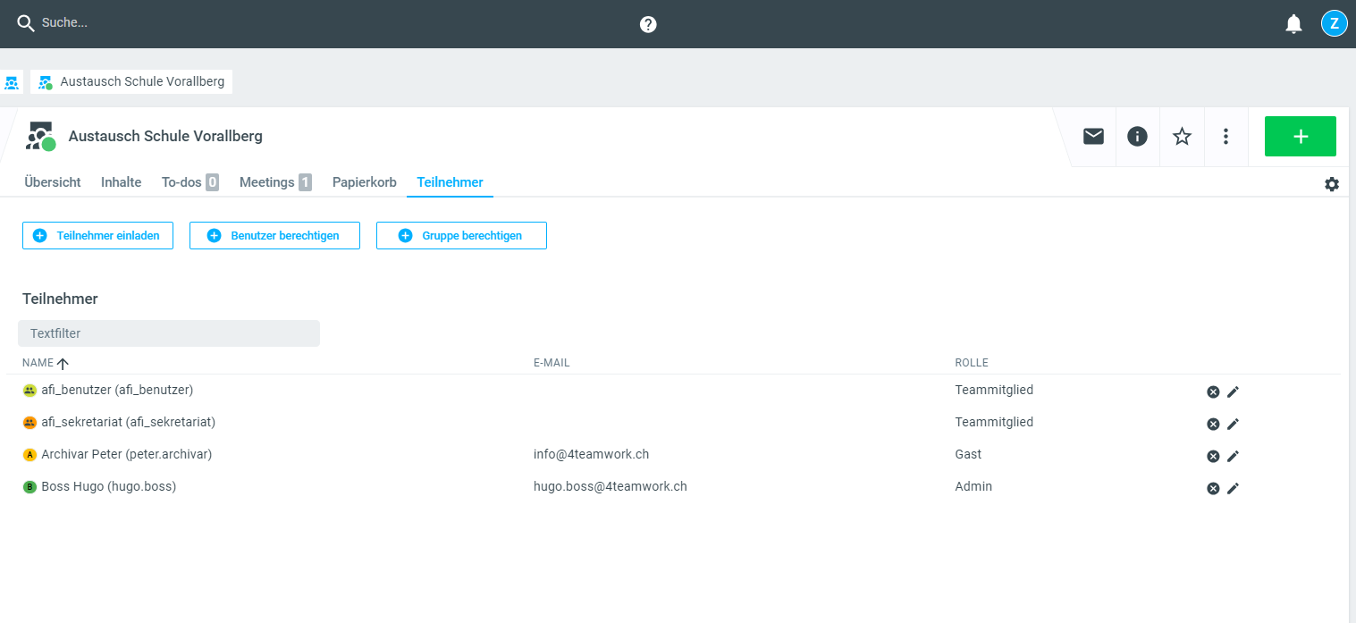The image size is (1356, 623).
Task: Open participants settings gear icon
Action: pyautogui.click(x=1331, y=184)
